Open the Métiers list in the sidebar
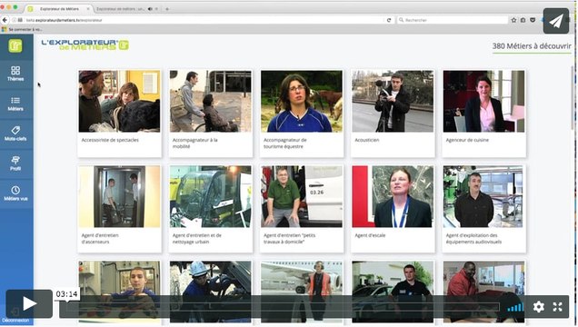 pos(15,104)
